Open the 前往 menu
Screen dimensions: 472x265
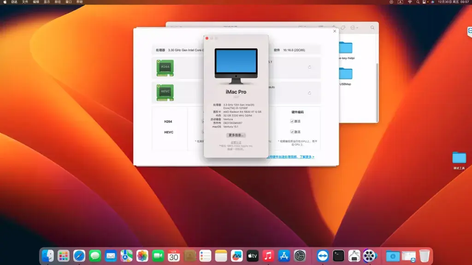[58, 2]
